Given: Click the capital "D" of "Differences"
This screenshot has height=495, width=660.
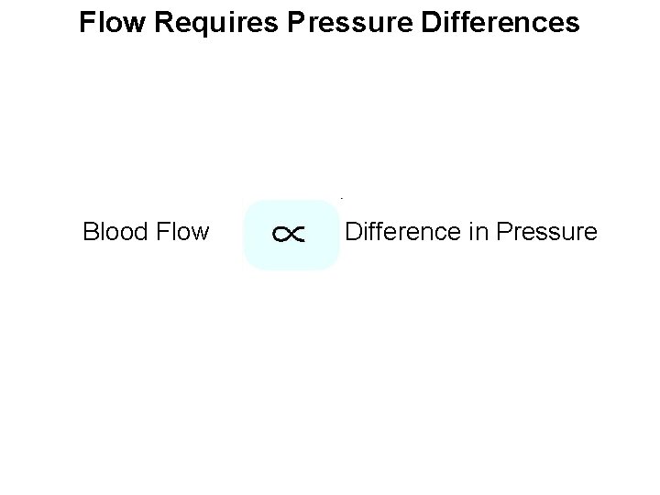Looking at the screenshot, I should (431, 22).
